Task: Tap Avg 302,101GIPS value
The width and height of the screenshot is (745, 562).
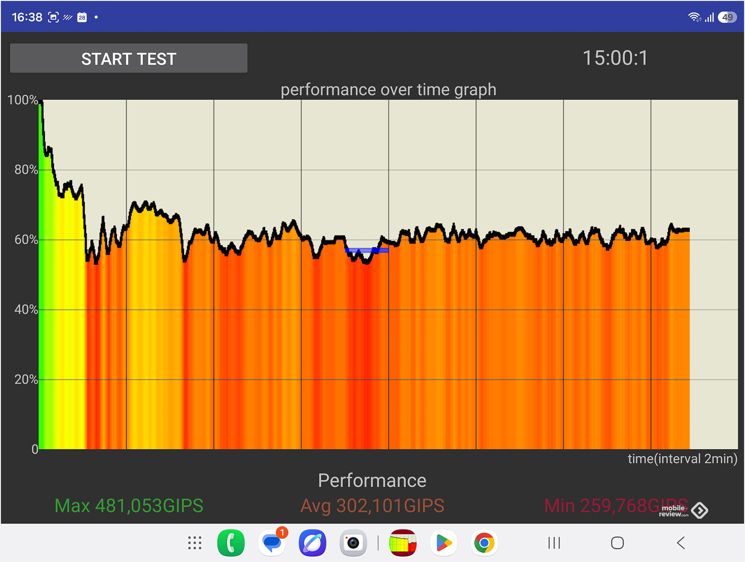Action: click(372, 506)
